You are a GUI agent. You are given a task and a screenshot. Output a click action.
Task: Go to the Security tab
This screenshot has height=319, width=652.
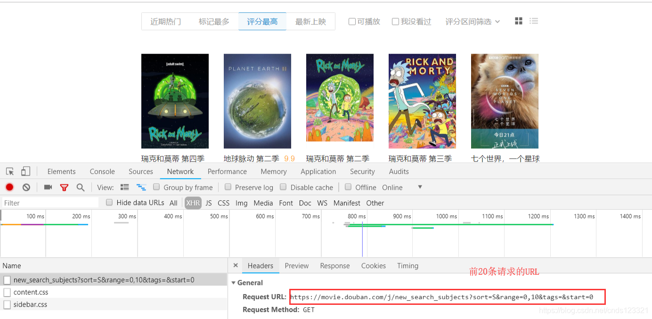362,172
